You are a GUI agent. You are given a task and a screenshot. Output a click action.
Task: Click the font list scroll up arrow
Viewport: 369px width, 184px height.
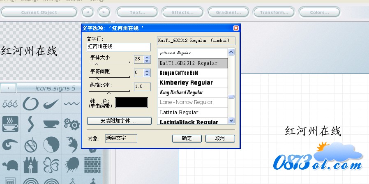pos(231,52)
